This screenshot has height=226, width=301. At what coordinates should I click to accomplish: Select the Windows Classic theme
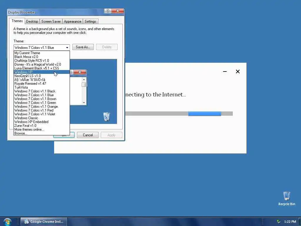42,118
